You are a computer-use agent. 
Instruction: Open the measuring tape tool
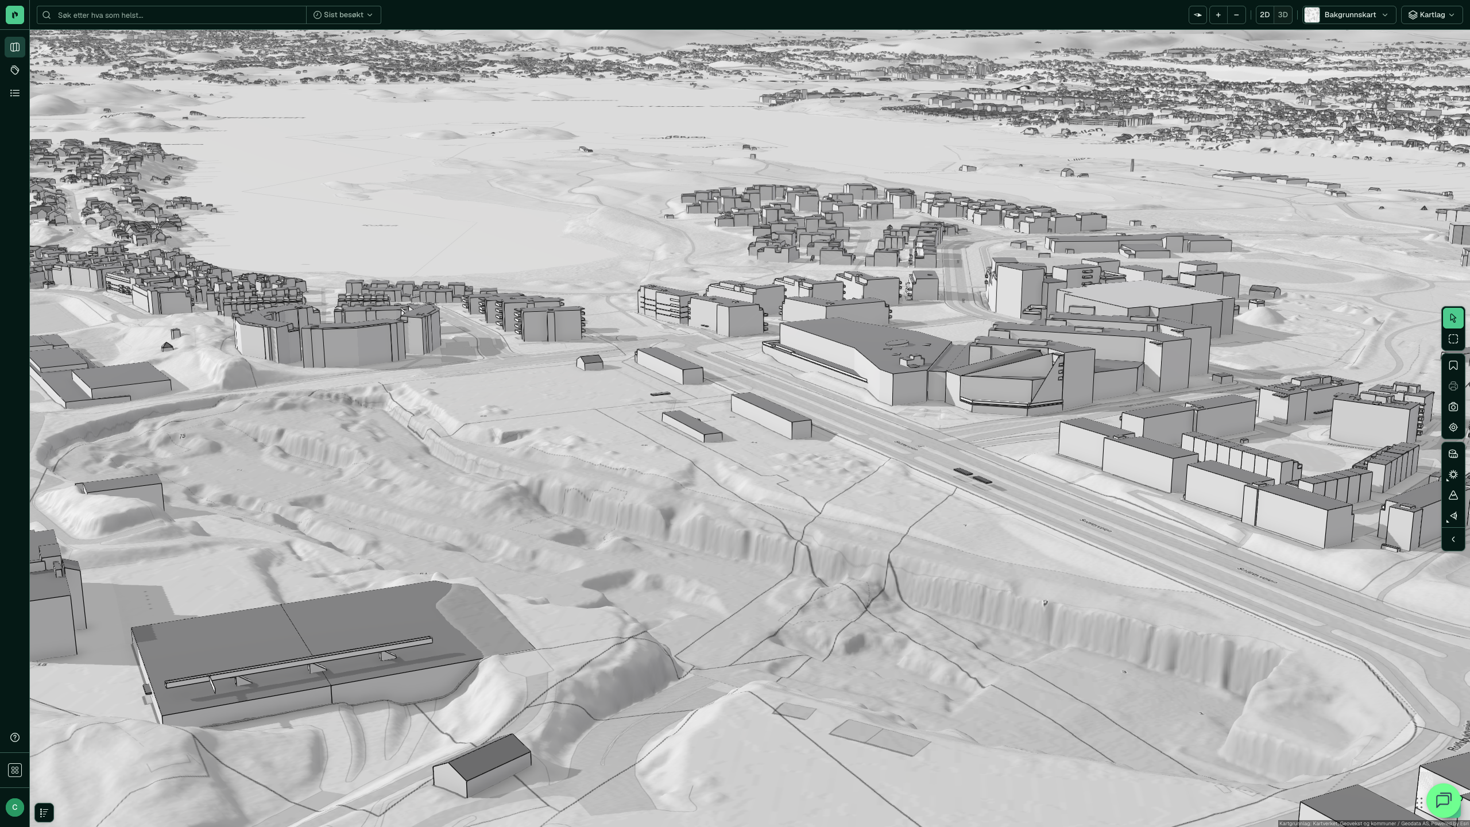(1453, 454)
